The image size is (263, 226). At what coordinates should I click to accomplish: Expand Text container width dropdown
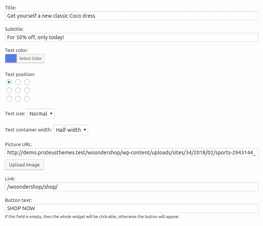click(71, 130)
